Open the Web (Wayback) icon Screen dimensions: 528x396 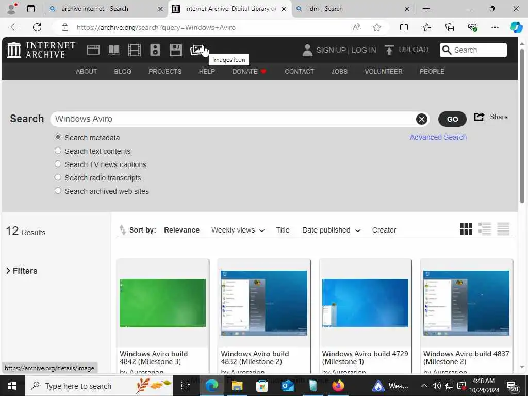[93, 50]
